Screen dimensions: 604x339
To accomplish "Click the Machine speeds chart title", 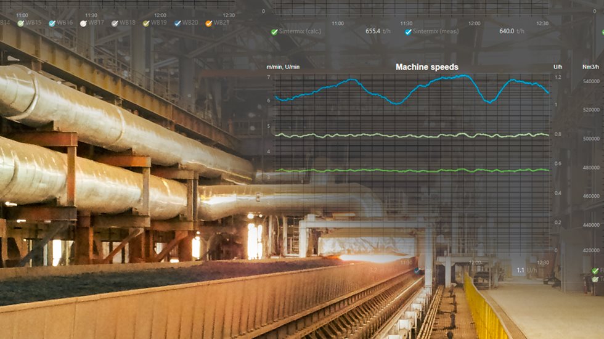I will [426, 67].
